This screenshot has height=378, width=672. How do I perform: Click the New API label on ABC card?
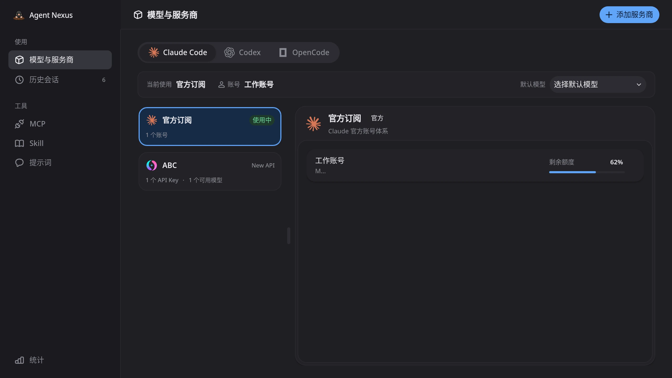(263, 165)
